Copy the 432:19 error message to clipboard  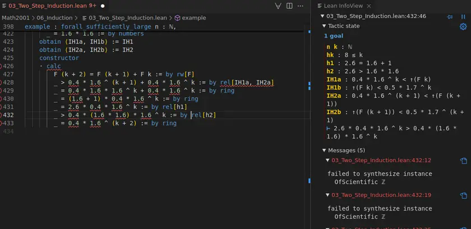pos(463,195)
